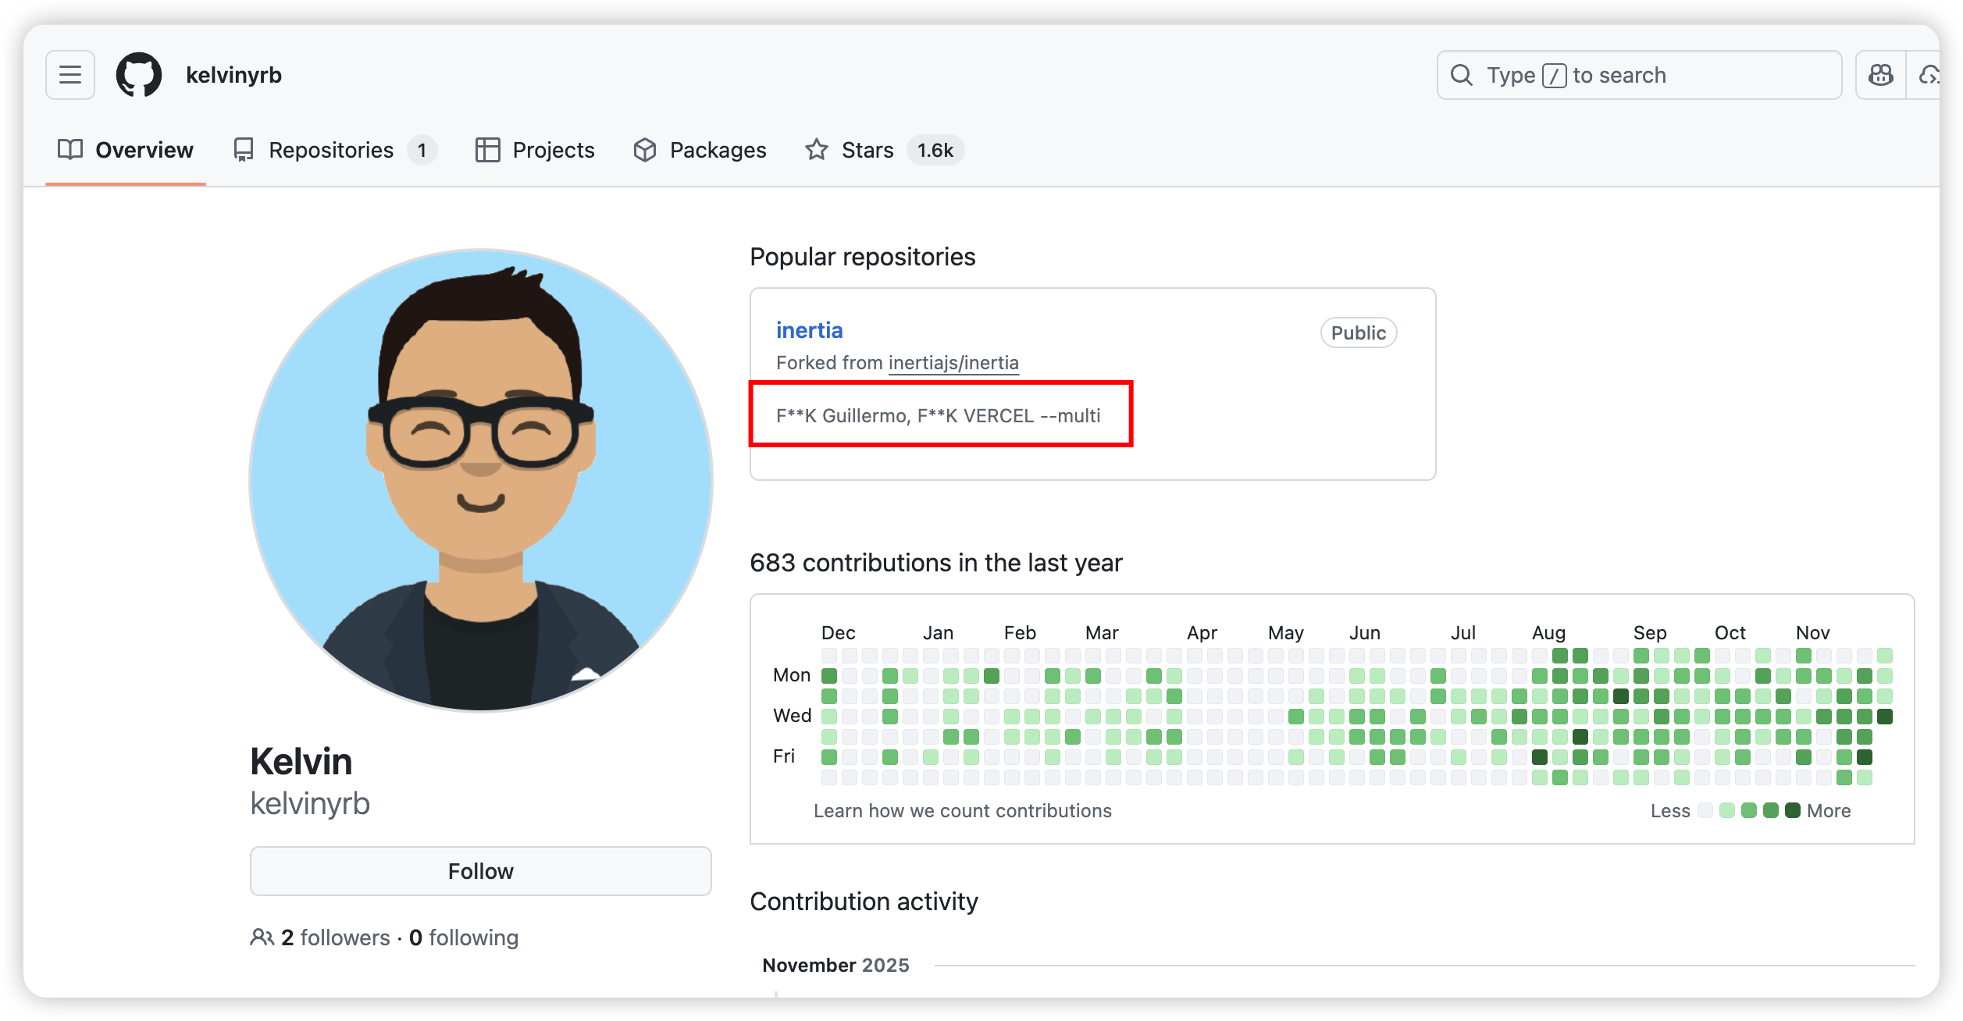Open the inertia repository link
Image resolution: width=1963 pixels, height=1021 pixels.
[809, 330]
